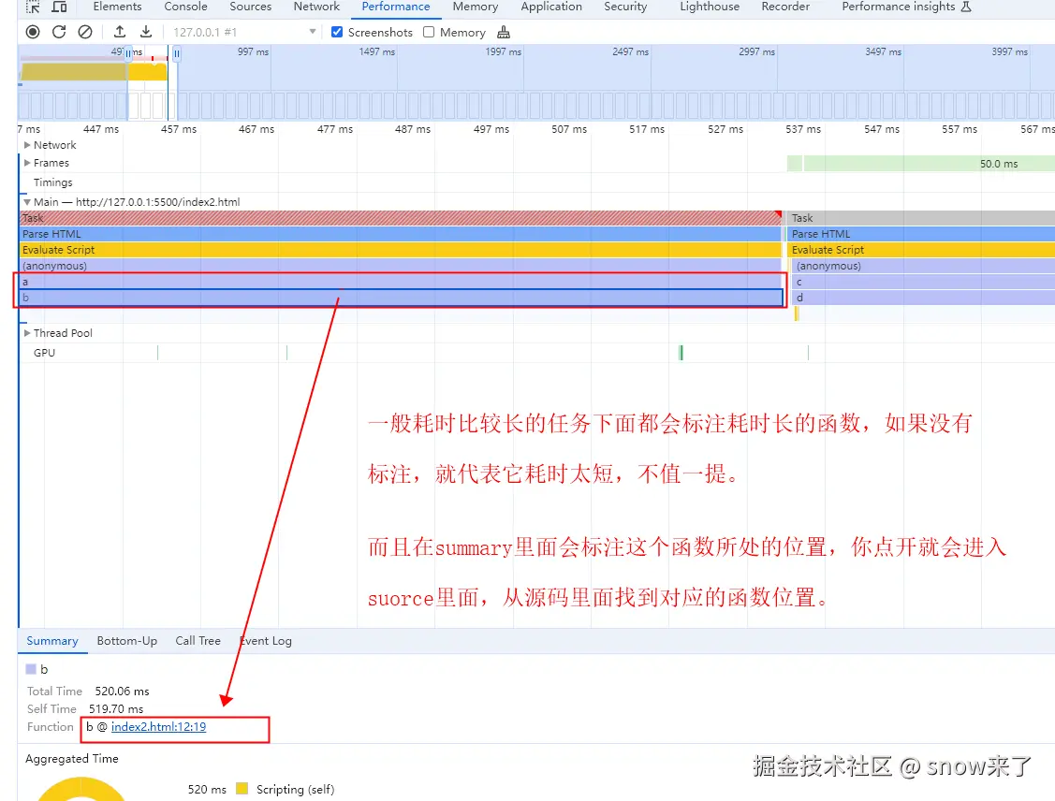Click the collect garbage broom icon
The image size is (1055, 801).
[504, 32]
